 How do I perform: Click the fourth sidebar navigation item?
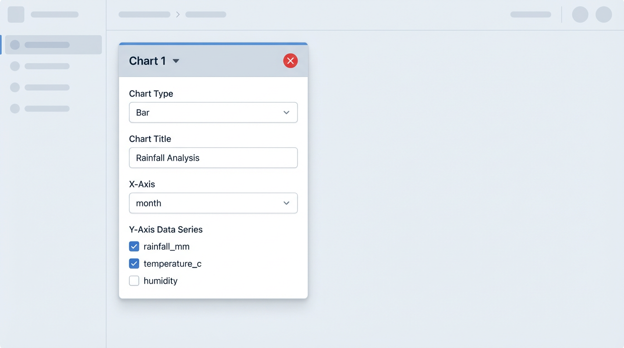point(50,108)
